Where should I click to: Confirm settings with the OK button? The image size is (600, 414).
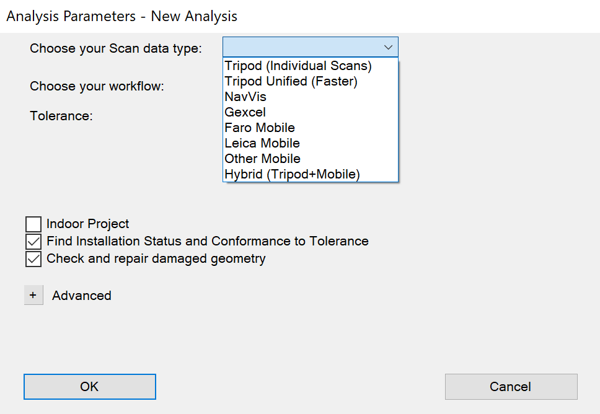pyautogui.click(x=90, y=387)
